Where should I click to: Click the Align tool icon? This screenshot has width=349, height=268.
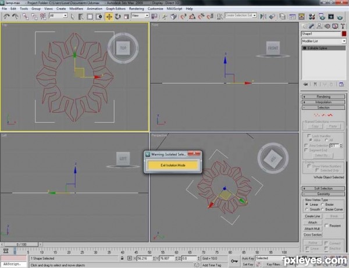click(x=272, y=16)
